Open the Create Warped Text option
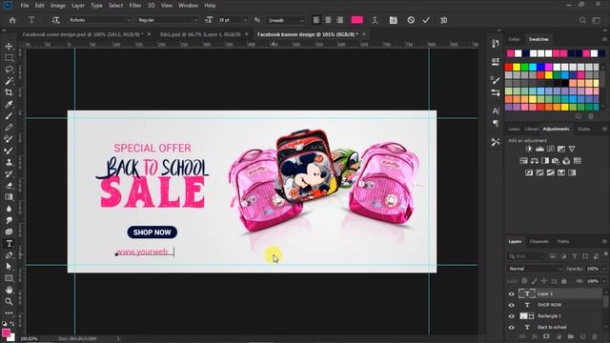 pos(375,20)
